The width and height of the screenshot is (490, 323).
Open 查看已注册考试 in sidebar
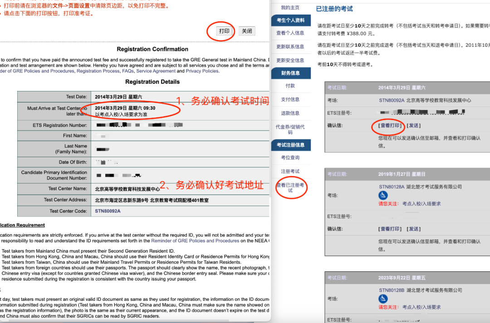tap(290, 188)
